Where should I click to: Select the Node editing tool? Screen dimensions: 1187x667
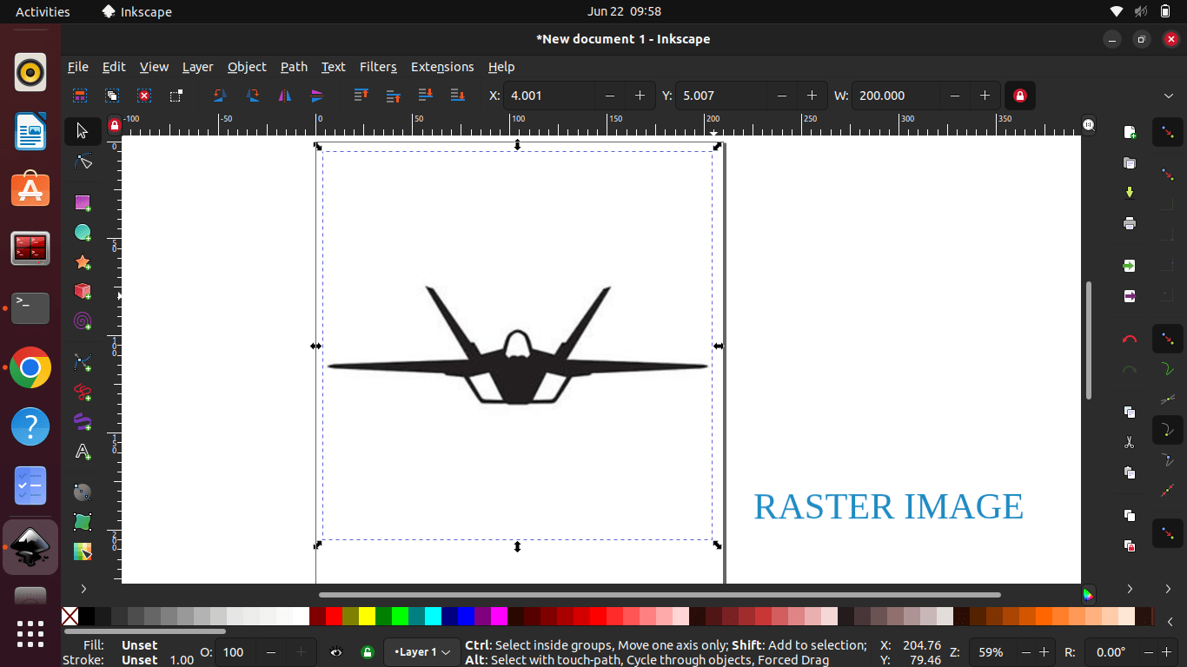(83, 162)
